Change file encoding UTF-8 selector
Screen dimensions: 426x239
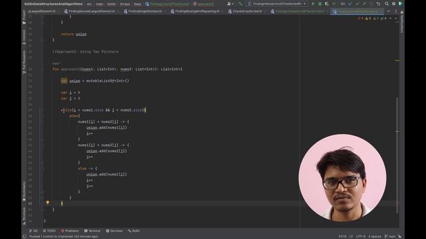point(361,236)
